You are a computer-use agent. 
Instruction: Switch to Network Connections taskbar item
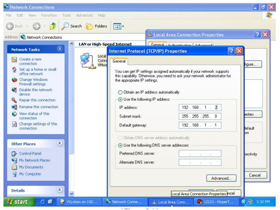[x=125, y=202]
